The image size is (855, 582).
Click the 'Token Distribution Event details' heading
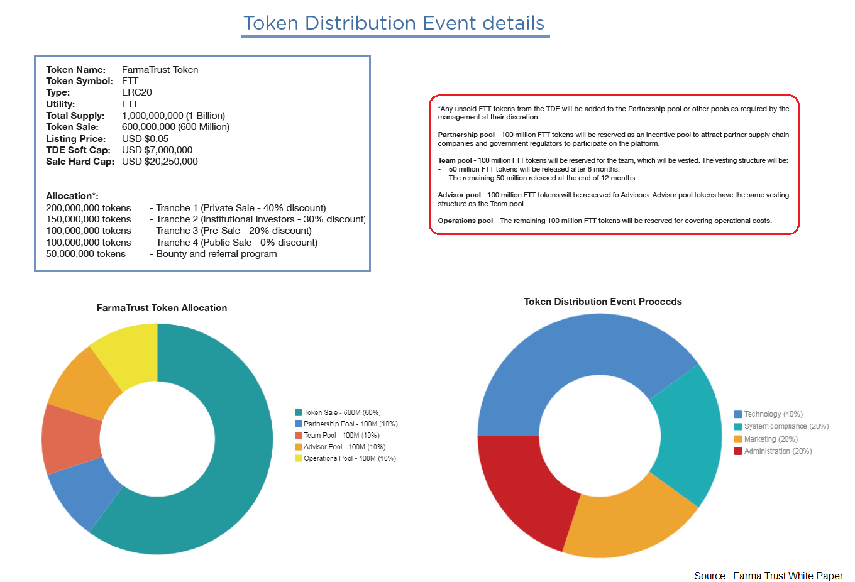[x=394, y=23]
